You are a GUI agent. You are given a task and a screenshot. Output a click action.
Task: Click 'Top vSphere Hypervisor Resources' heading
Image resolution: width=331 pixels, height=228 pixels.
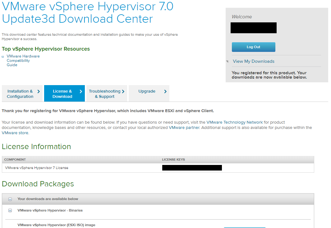tap(46, 49)
